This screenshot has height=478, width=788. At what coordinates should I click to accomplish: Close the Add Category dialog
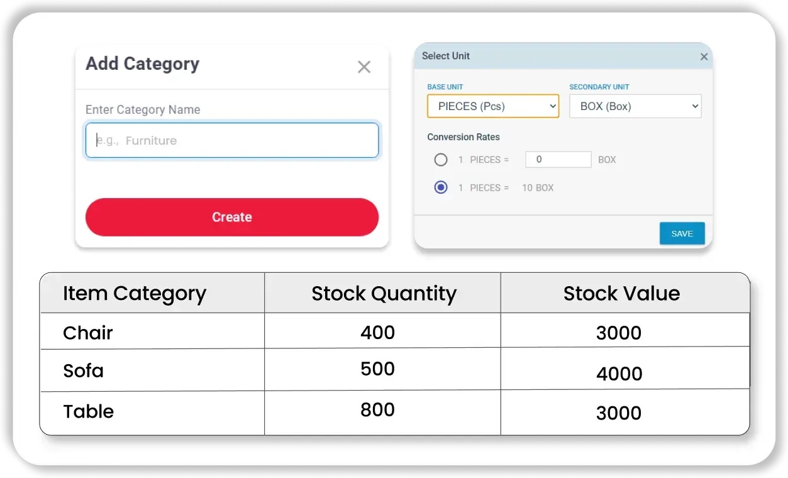tap(363, 67)
